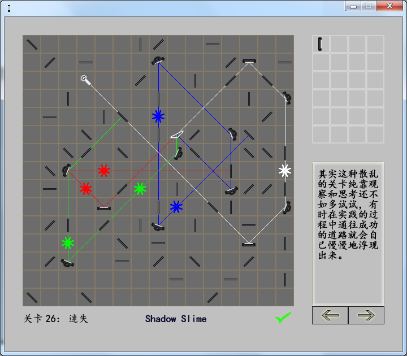The width and height of the screenshot is (407, 356).
Task: Click the diagonal block in the top-left board cell
Action: click(x=32, y=44)
